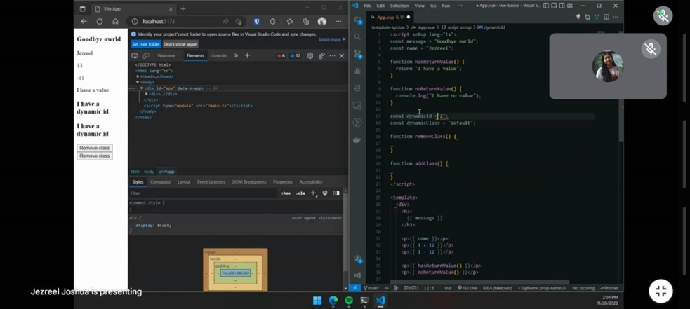Open Edge collections icon
Image resolution: width=690 pixels, height=309 pixels.
305,21
